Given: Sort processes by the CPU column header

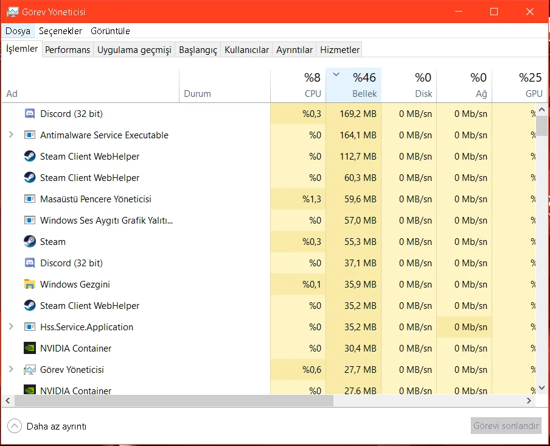Looking at the screenshot, I should pos(298,85).
